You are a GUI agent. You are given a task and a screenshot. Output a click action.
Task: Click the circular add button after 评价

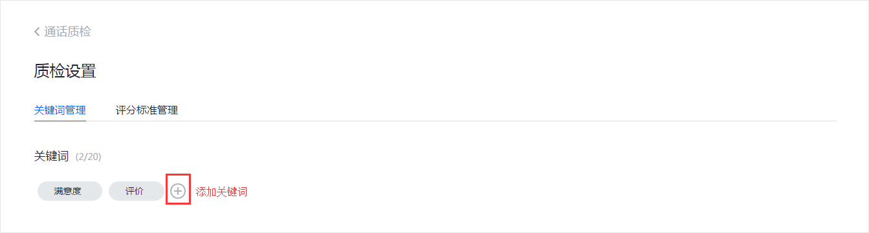click(178, 191)
